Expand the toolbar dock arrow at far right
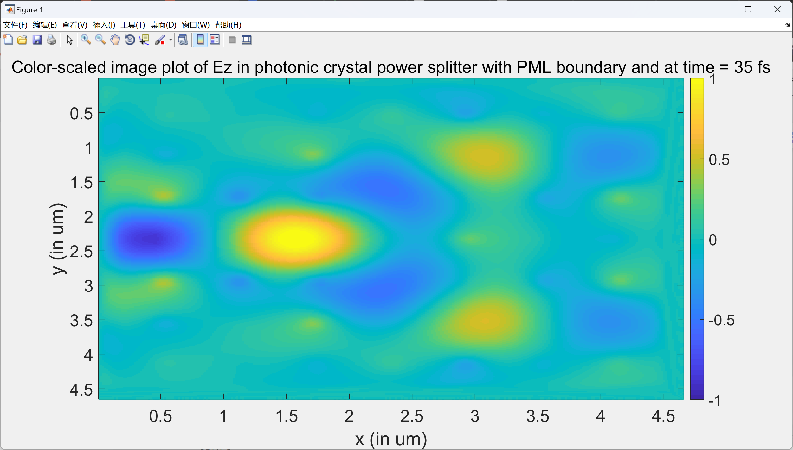The height and width of the screenshot is (450, 793). pyautogui.click(x=788, y=25)
